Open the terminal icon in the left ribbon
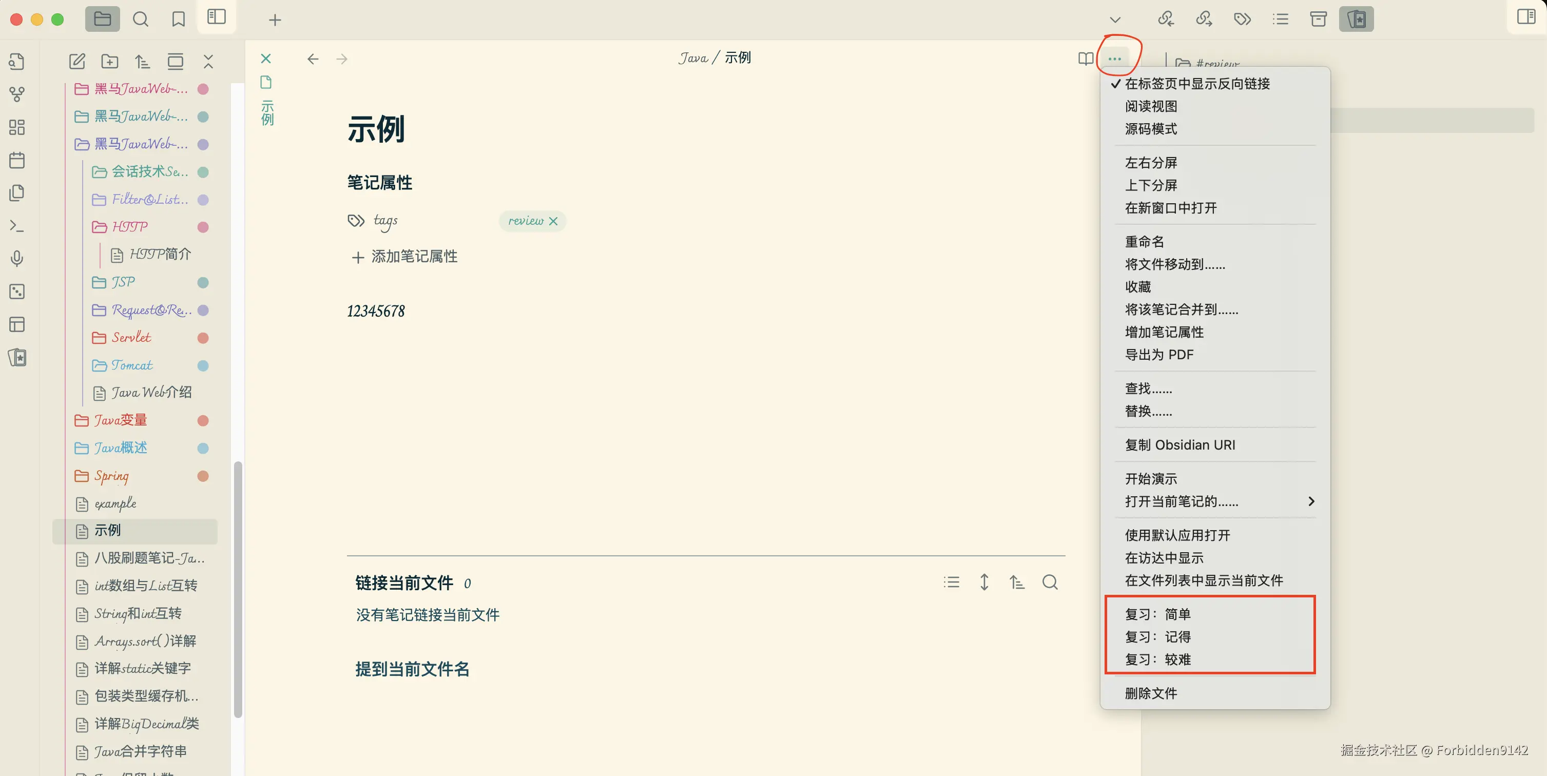 (x=17, y=226)
